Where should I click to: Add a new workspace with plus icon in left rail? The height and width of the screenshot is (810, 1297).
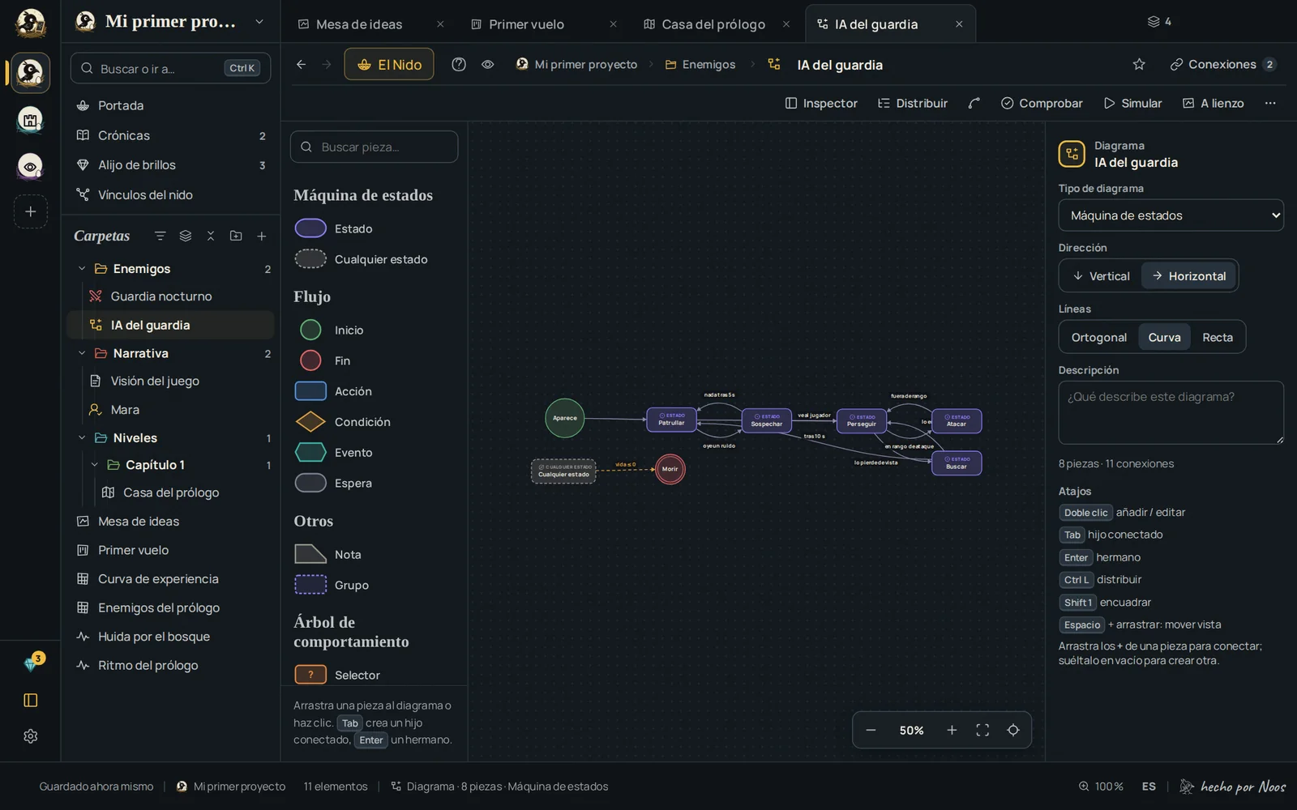(x=31, y=211)
